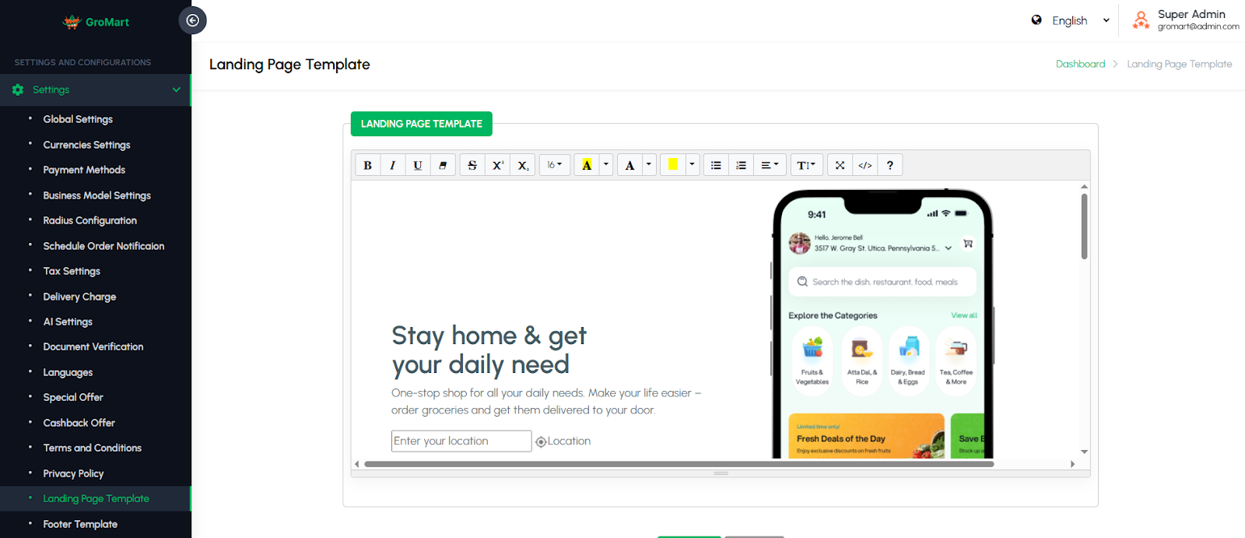The width and height of the screenshot is (1245, 538).
Task: Apply the yellow color swatch
Action: pyautogui.click(x=673, y=164)
